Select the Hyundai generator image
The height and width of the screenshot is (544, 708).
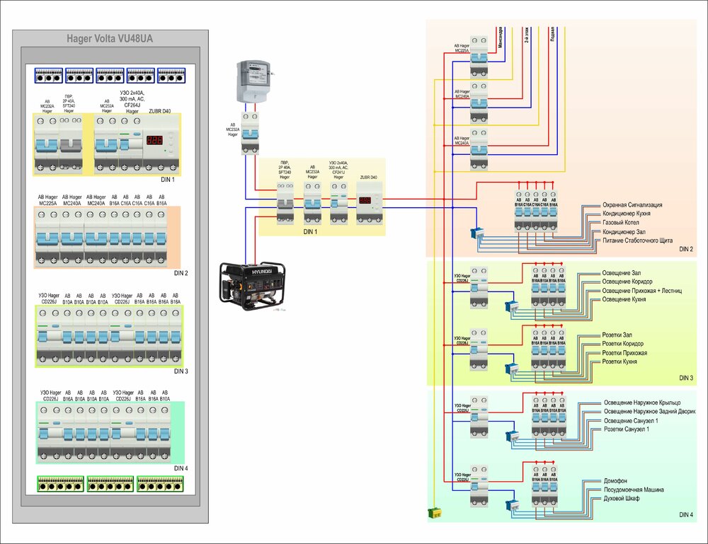[253, 286]
